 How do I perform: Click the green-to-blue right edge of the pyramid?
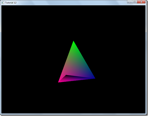[84, 60]
